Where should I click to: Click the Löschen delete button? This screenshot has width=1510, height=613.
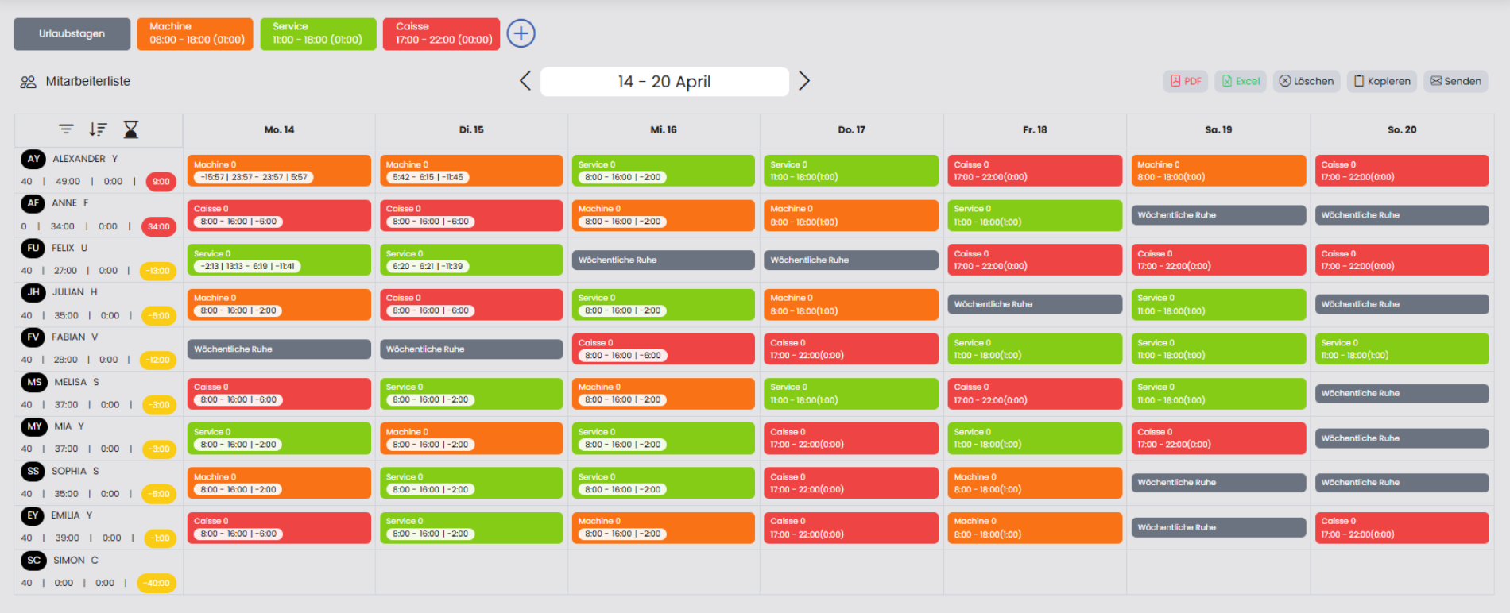1306,81
